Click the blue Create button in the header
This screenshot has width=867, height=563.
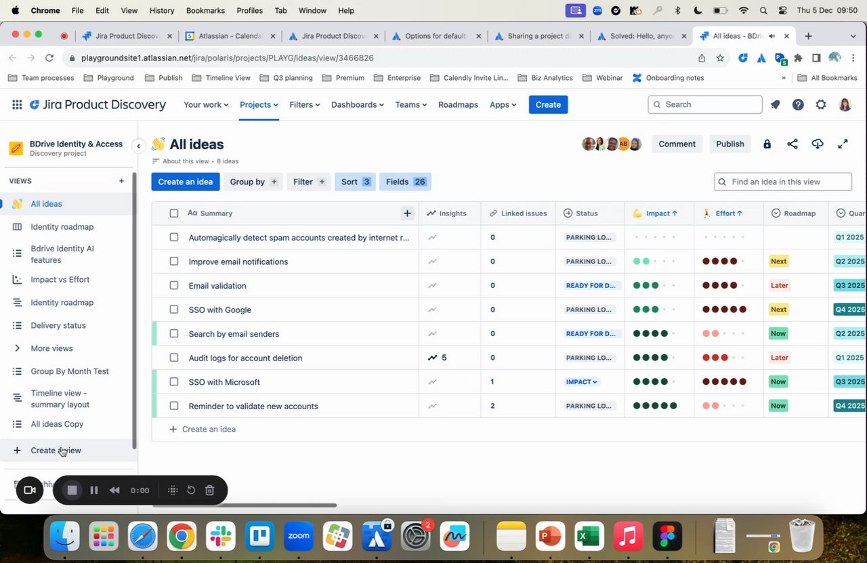pos(548,104)
